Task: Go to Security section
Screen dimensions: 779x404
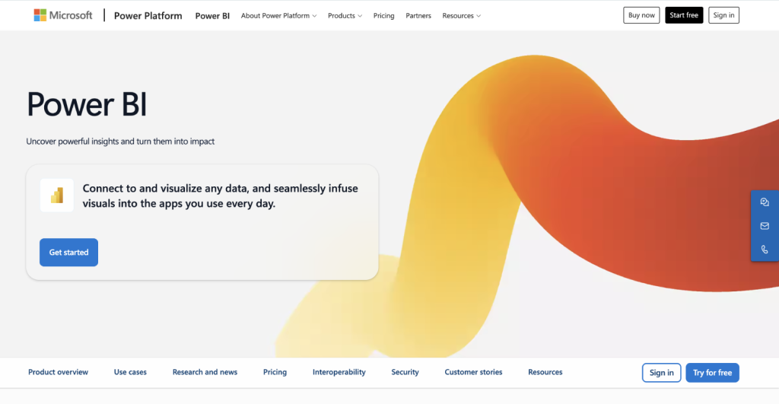Action: pyautogui.click(x=405, y=372)
